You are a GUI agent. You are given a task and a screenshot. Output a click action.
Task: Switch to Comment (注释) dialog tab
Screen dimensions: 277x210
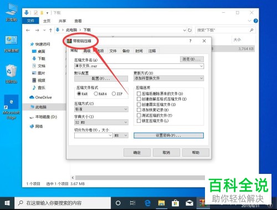click(152, 51)
